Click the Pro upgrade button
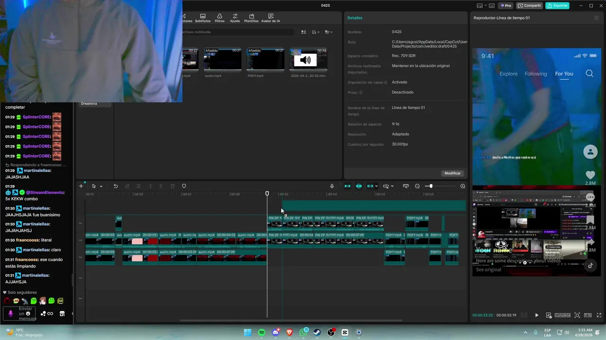 (x=506, y=6)
